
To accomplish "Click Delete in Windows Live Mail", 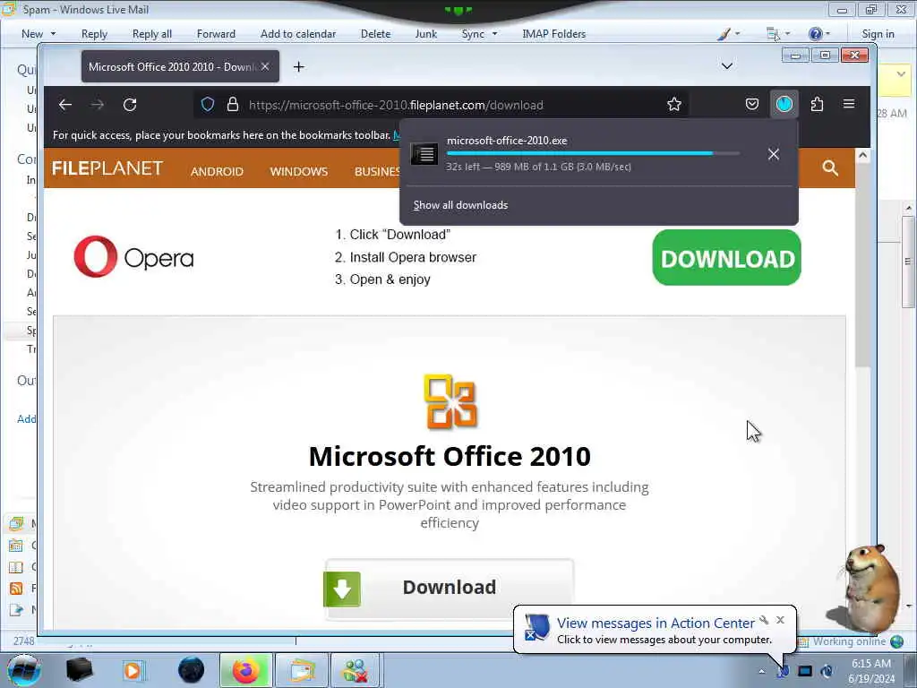I will pyautogui.click(x=375, y=34).
